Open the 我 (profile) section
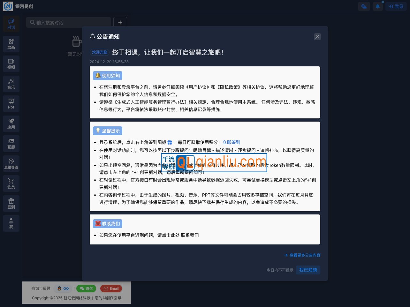 11,223
